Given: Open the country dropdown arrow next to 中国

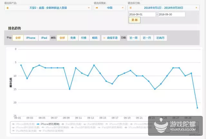Looking at the screenshot, I should [123, 8].
